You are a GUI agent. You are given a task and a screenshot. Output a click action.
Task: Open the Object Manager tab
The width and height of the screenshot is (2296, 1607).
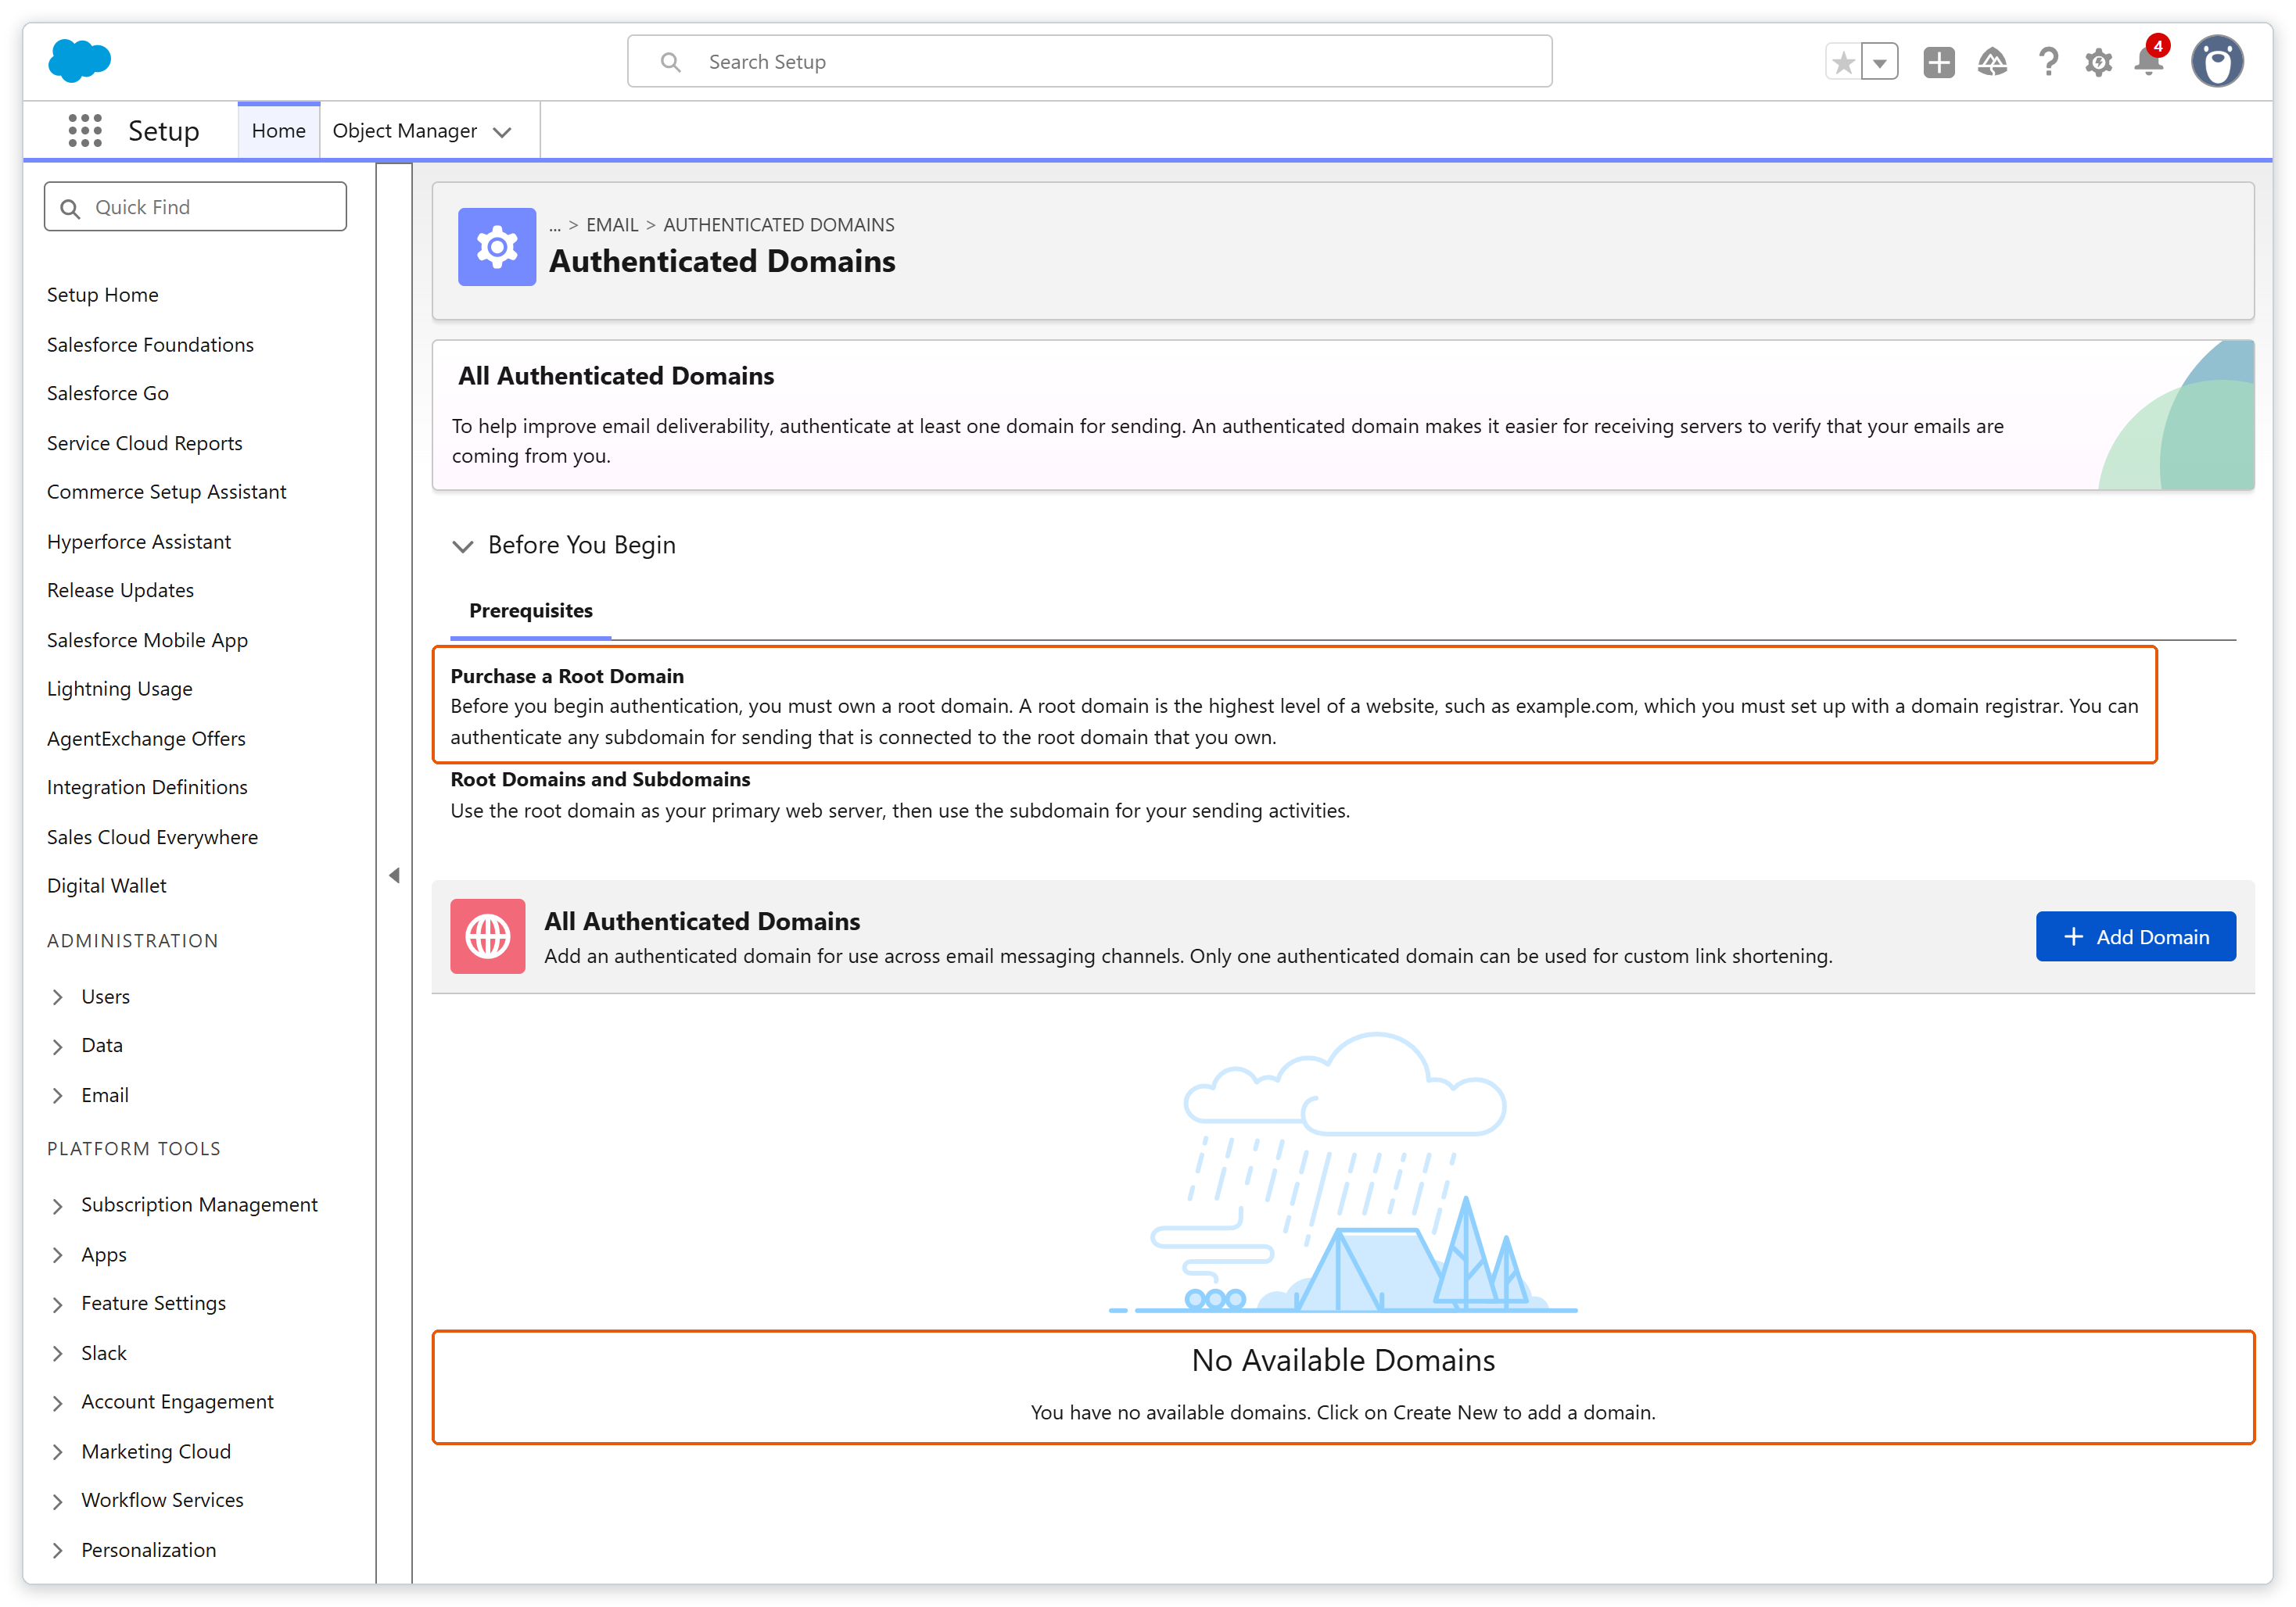[404, 131]
